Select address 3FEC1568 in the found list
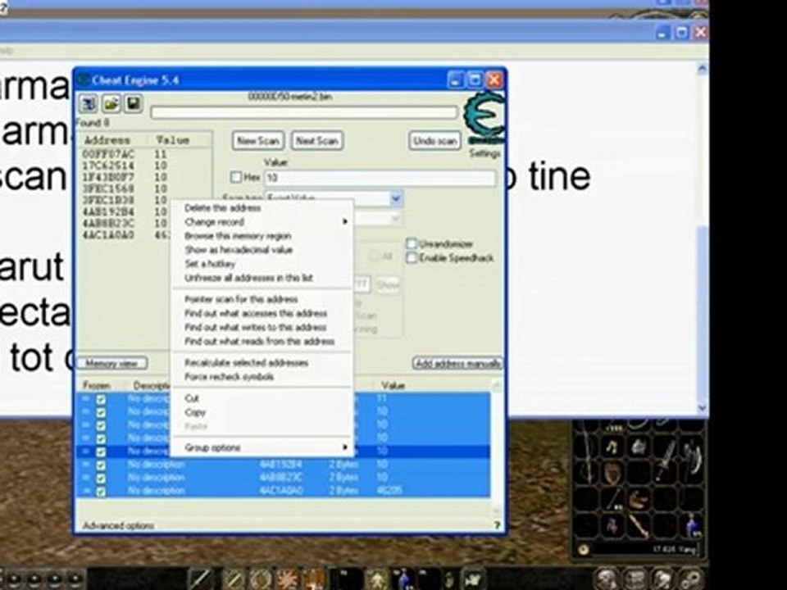Image resolution: width=787 pixels, height=590 pixels. point(108,188)
